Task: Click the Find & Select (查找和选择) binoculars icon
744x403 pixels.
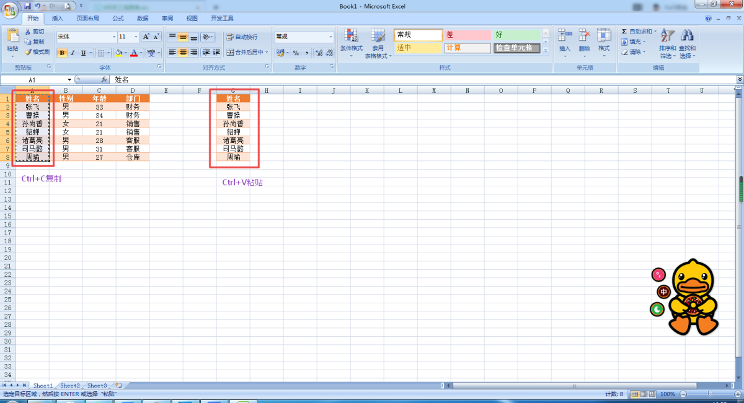Action: [687, 36]
